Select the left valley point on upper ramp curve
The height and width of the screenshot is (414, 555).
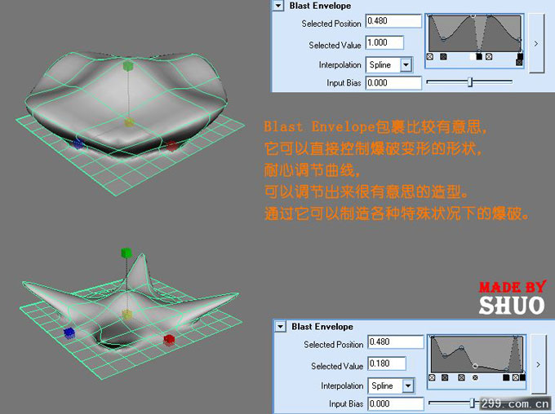[x=443, y=39]
